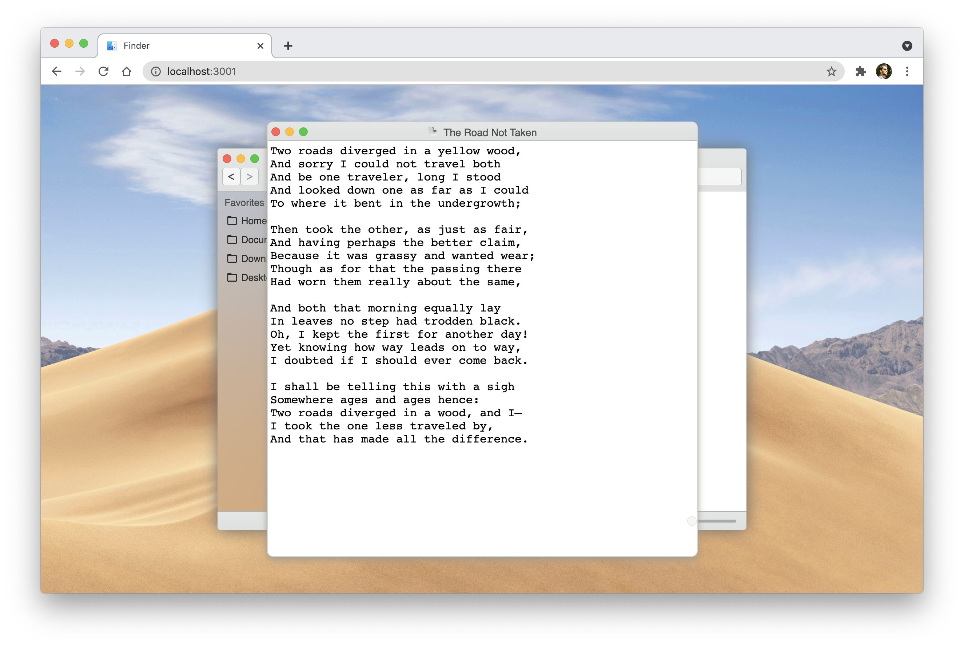The height and width of the screenshot is (647, 964).
Task: Go forward in Chrome browser history
Action: (x=80, y=71)
